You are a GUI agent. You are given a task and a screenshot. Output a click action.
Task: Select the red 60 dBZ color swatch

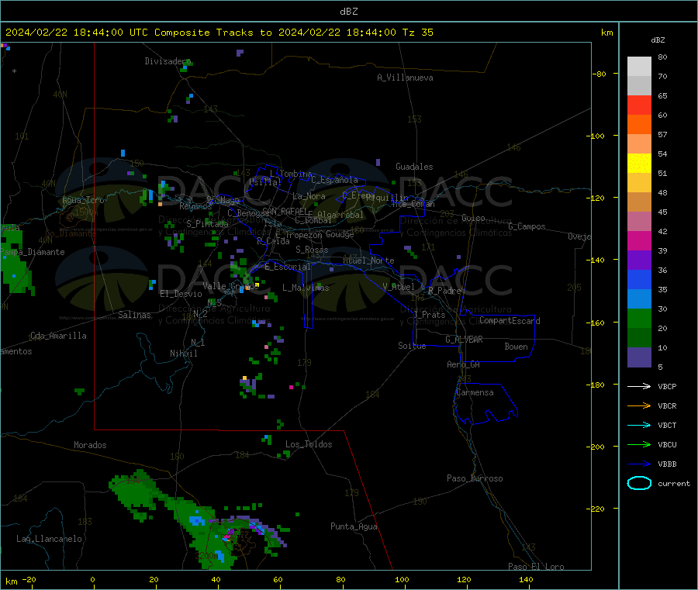coord(639,105)
